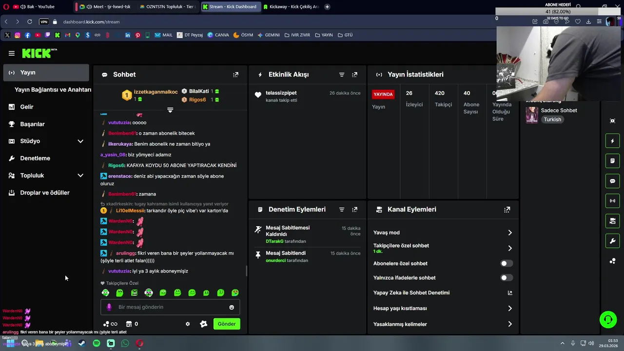Click username telassizpipet in activity feed

281,93
